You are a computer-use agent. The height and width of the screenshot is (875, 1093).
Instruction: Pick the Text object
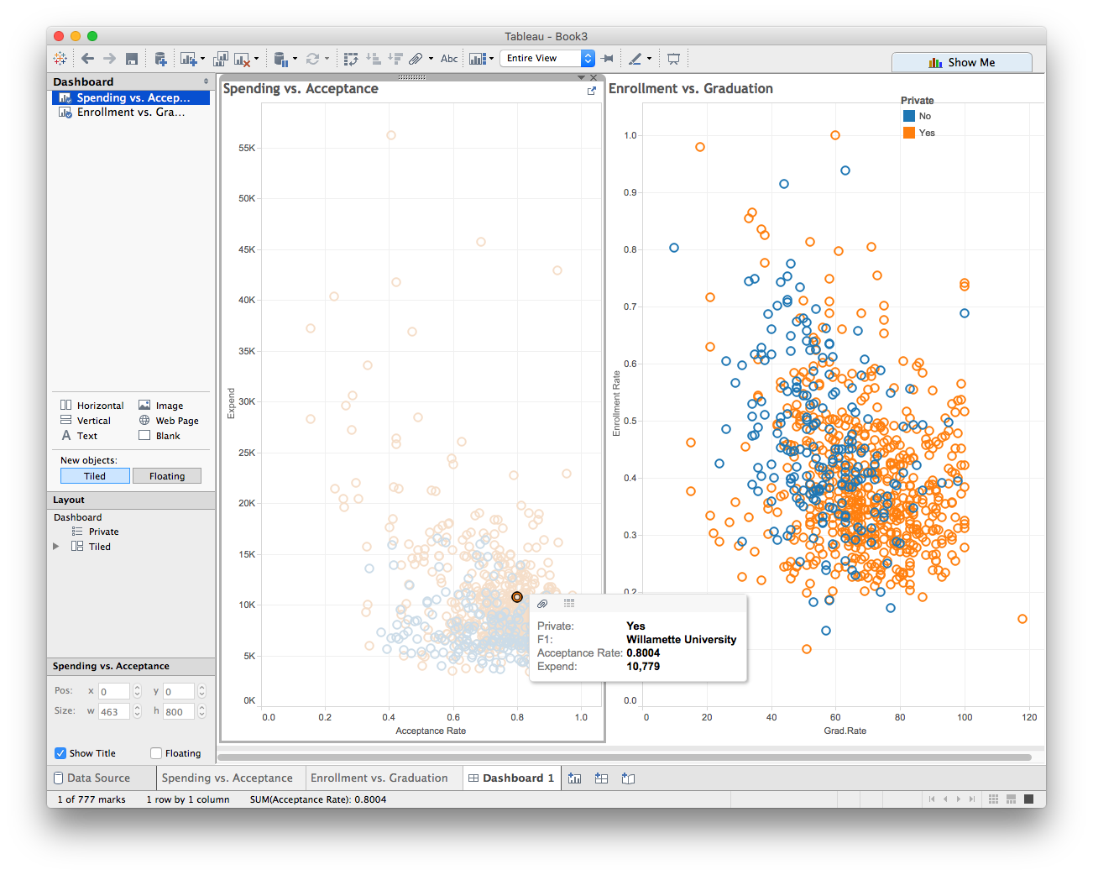(x=79, y=436)
